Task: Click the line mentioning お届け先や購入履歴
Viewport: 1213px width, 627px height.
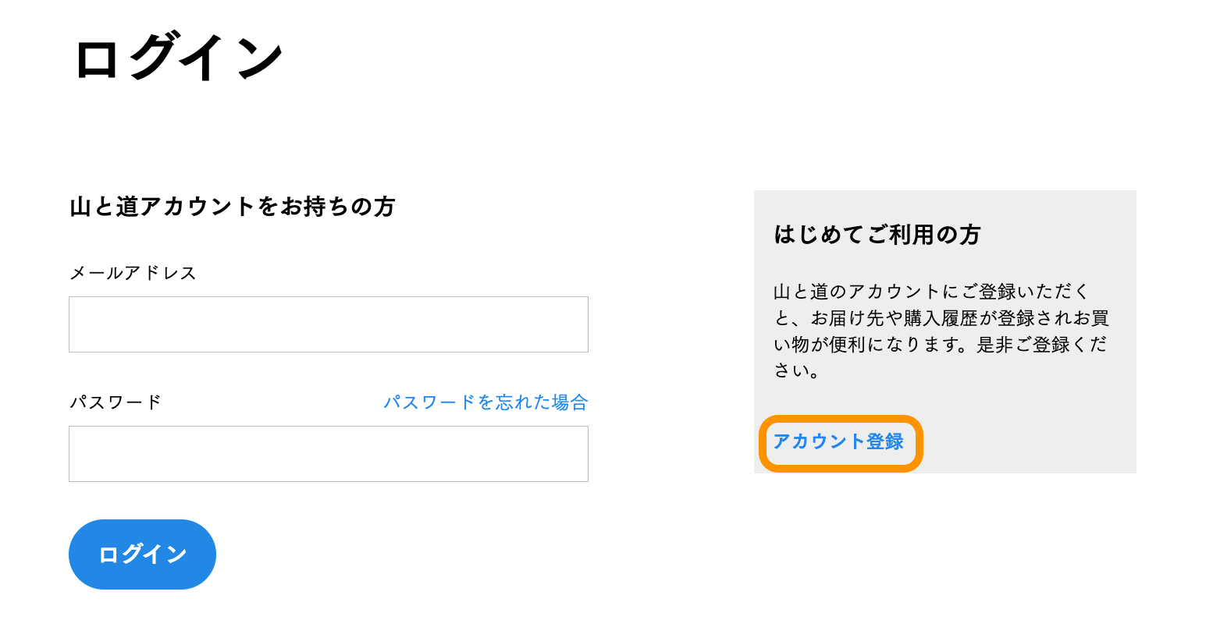Action: pyautogui.click(x=941, y=318)
